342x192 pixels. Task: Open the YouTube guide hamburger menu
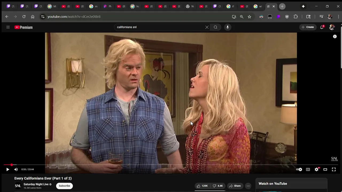(x=8, y=27)
